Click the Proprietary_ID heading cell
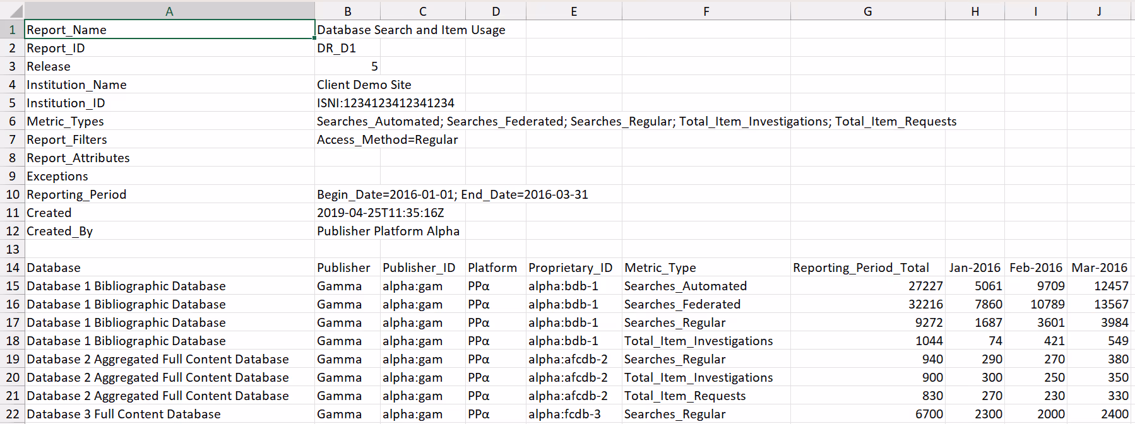Screen dimensions: 1135x424 [x=574, y=268]
